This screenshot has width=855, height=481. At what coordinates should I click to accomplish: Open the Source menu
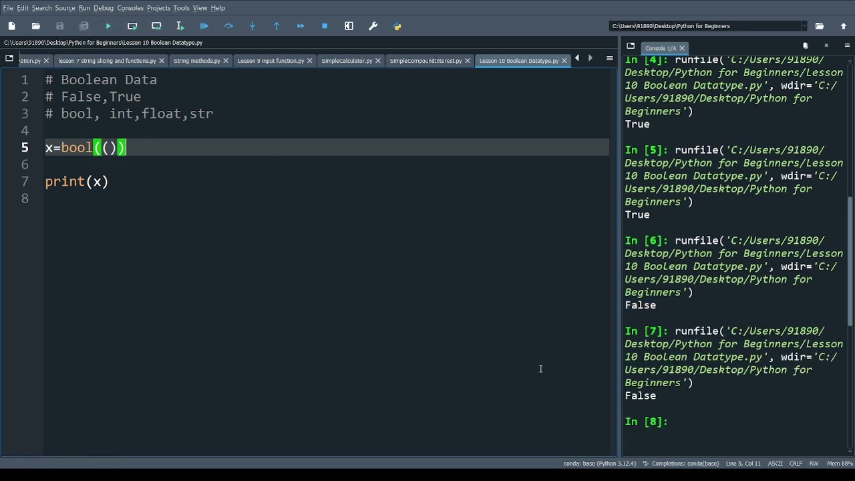65,8
